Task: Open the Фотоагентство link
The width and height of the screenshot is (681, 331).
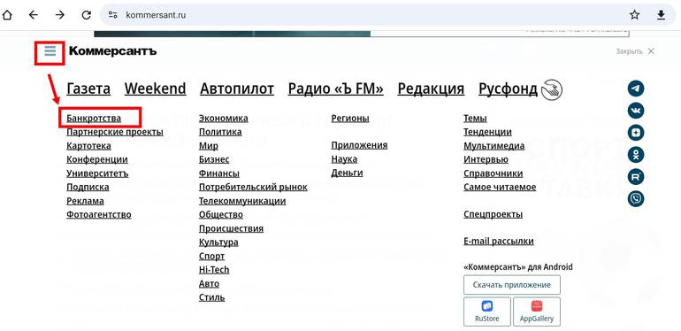Action: click(x=98, y=214)
